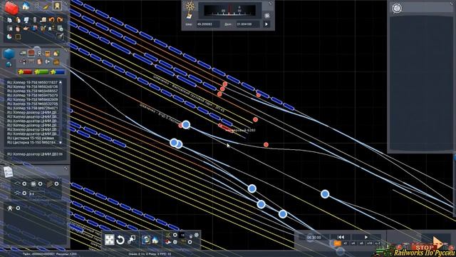The height and width of the screenshot is (257, 456).
Task: Click the orange undo arrow
Action: coord(51,20)
